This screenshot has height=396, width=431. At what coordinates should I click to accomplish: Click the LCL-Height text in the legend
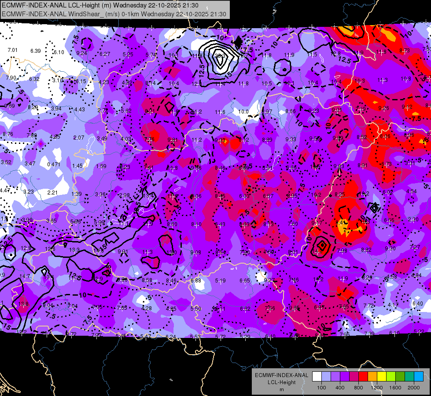pos(281,382)
